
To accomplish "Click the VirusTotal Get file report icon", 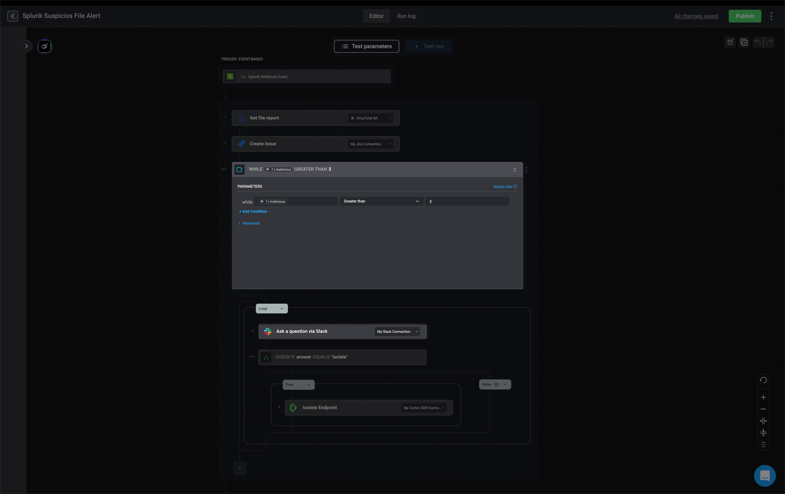I will 241,118.
